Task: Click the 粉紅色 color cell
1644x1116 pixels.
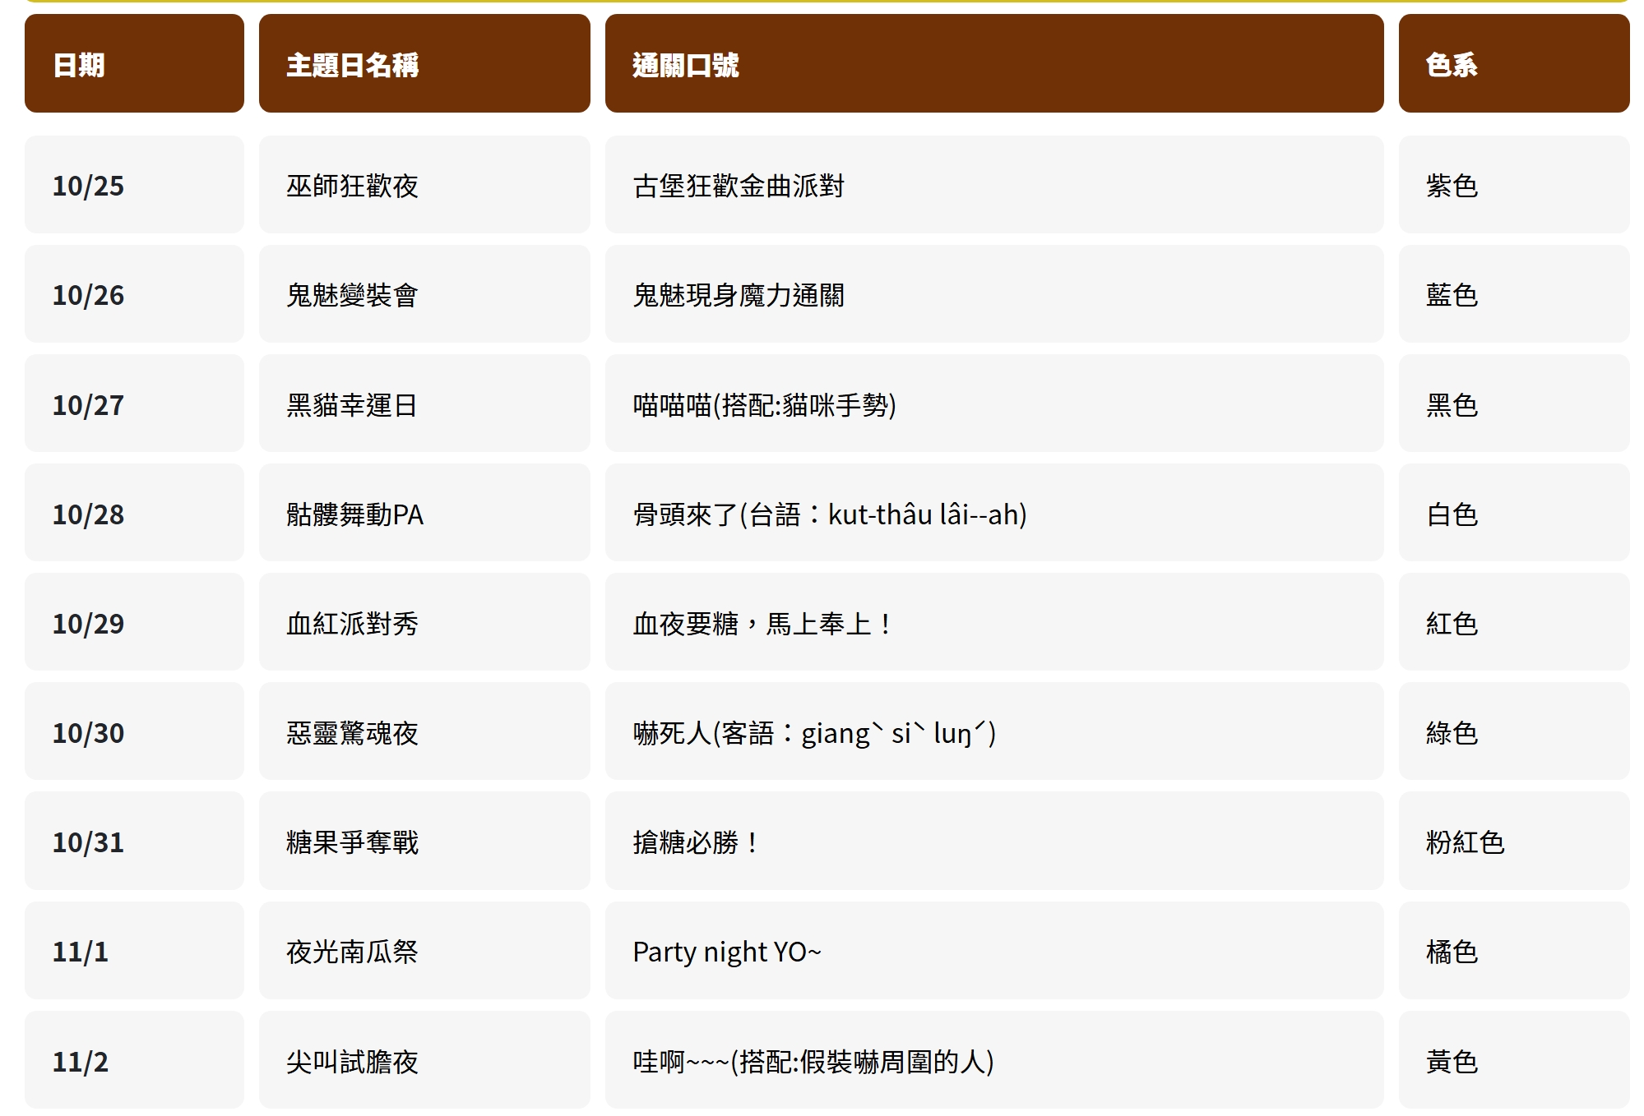Action: [1513, 841]
